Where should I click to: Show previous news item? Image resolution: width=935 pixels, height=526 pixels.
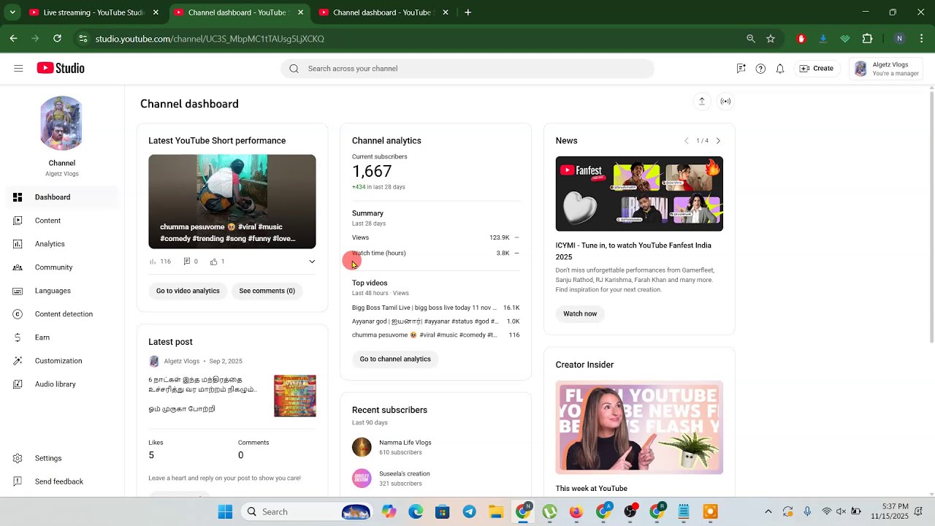tap(686, 141)
